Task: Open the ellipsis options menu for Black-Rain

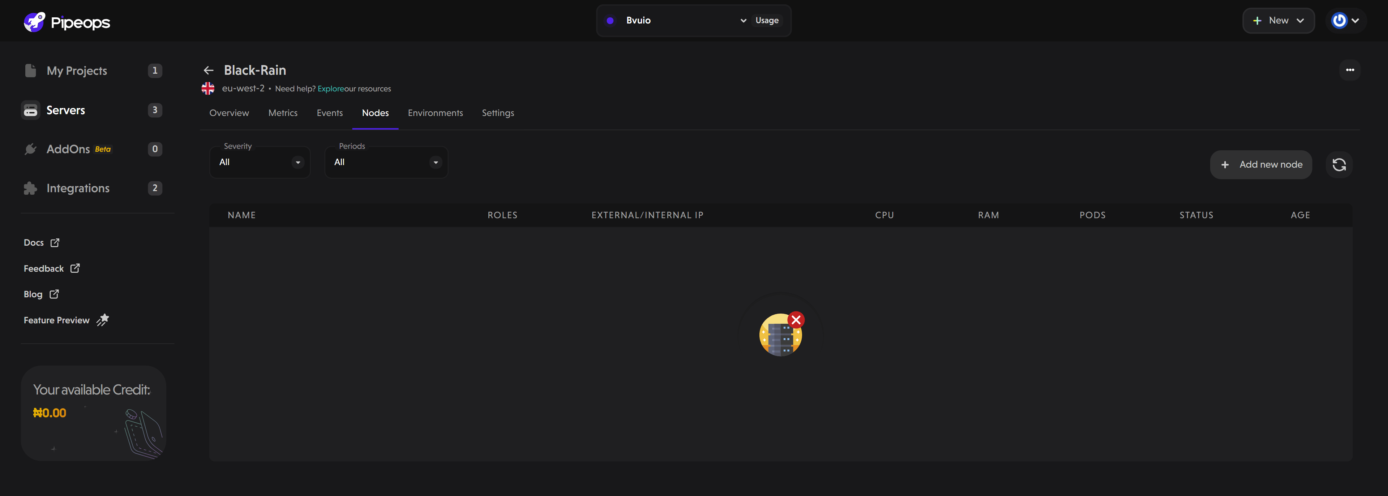Action: tap(1350, 70)
